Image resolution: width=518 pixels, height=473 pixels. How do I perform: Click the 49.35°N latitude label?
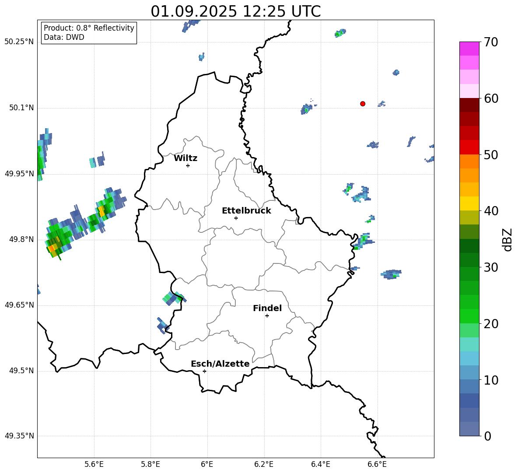point(19,436)
